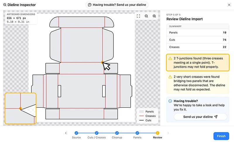Screen dimensions: 234x142
Task: Click the Cuts legend line
Action: click(x=141, y=120)
